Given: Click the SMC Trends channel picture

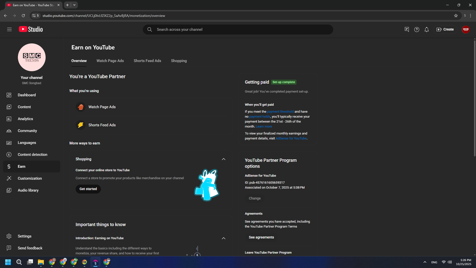Looking at the screenshot, I should click(32, 57).
